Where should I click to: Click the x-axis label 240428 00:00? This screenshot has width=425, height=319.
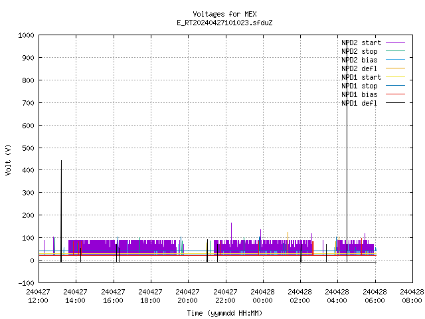(262, 296)
